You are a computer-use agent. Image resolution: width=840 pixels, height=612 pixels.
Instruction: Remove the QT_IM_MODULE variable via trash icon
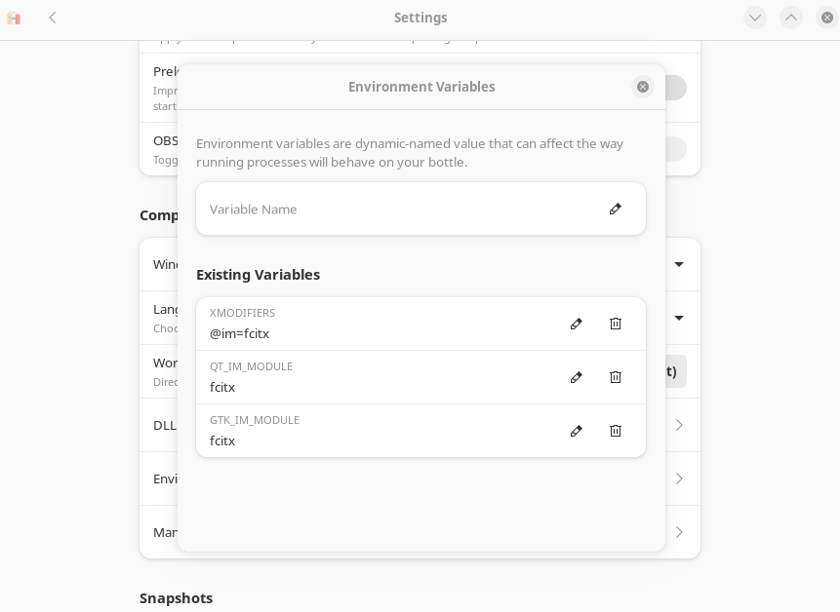[616, 377]
